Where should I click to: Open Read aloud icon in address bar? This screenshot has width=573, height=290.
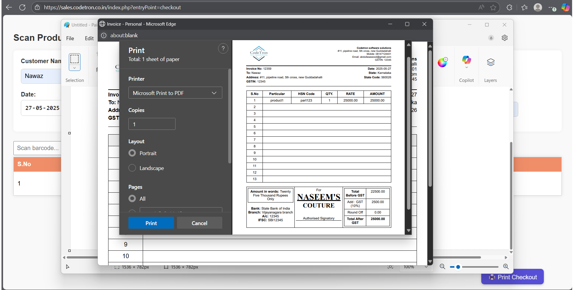(x=481, y=7)
